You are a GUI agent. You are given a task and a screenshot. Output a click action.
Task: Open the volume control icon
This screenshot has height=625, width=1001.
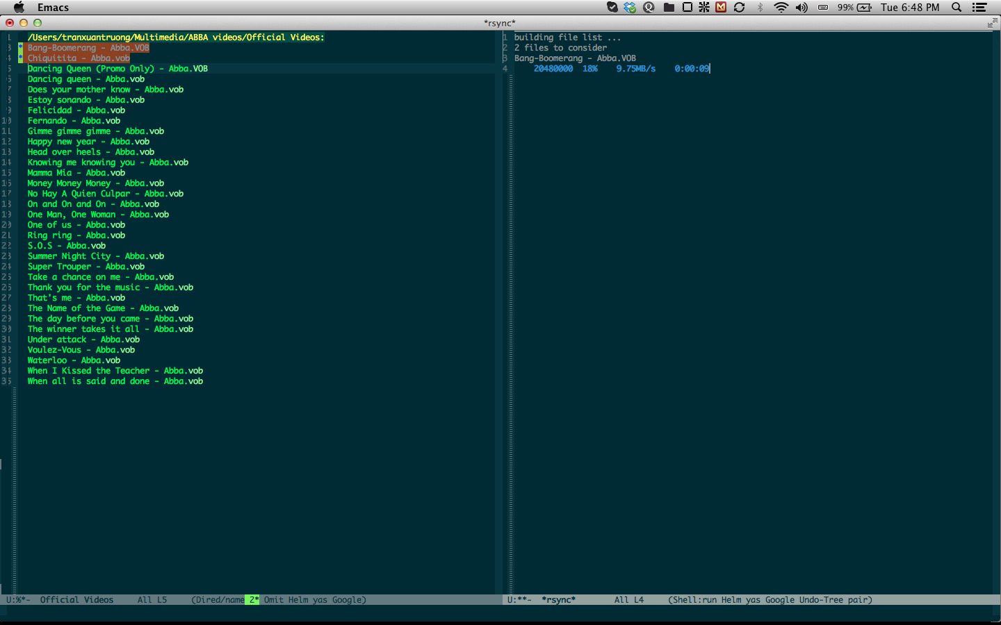tap(801, 7)
